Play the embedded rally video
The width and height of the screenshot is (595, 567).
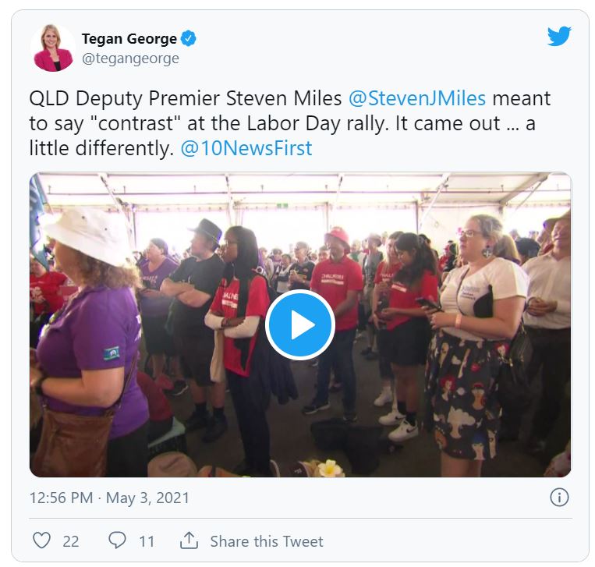pyautogui.click(x=299, y=325)
